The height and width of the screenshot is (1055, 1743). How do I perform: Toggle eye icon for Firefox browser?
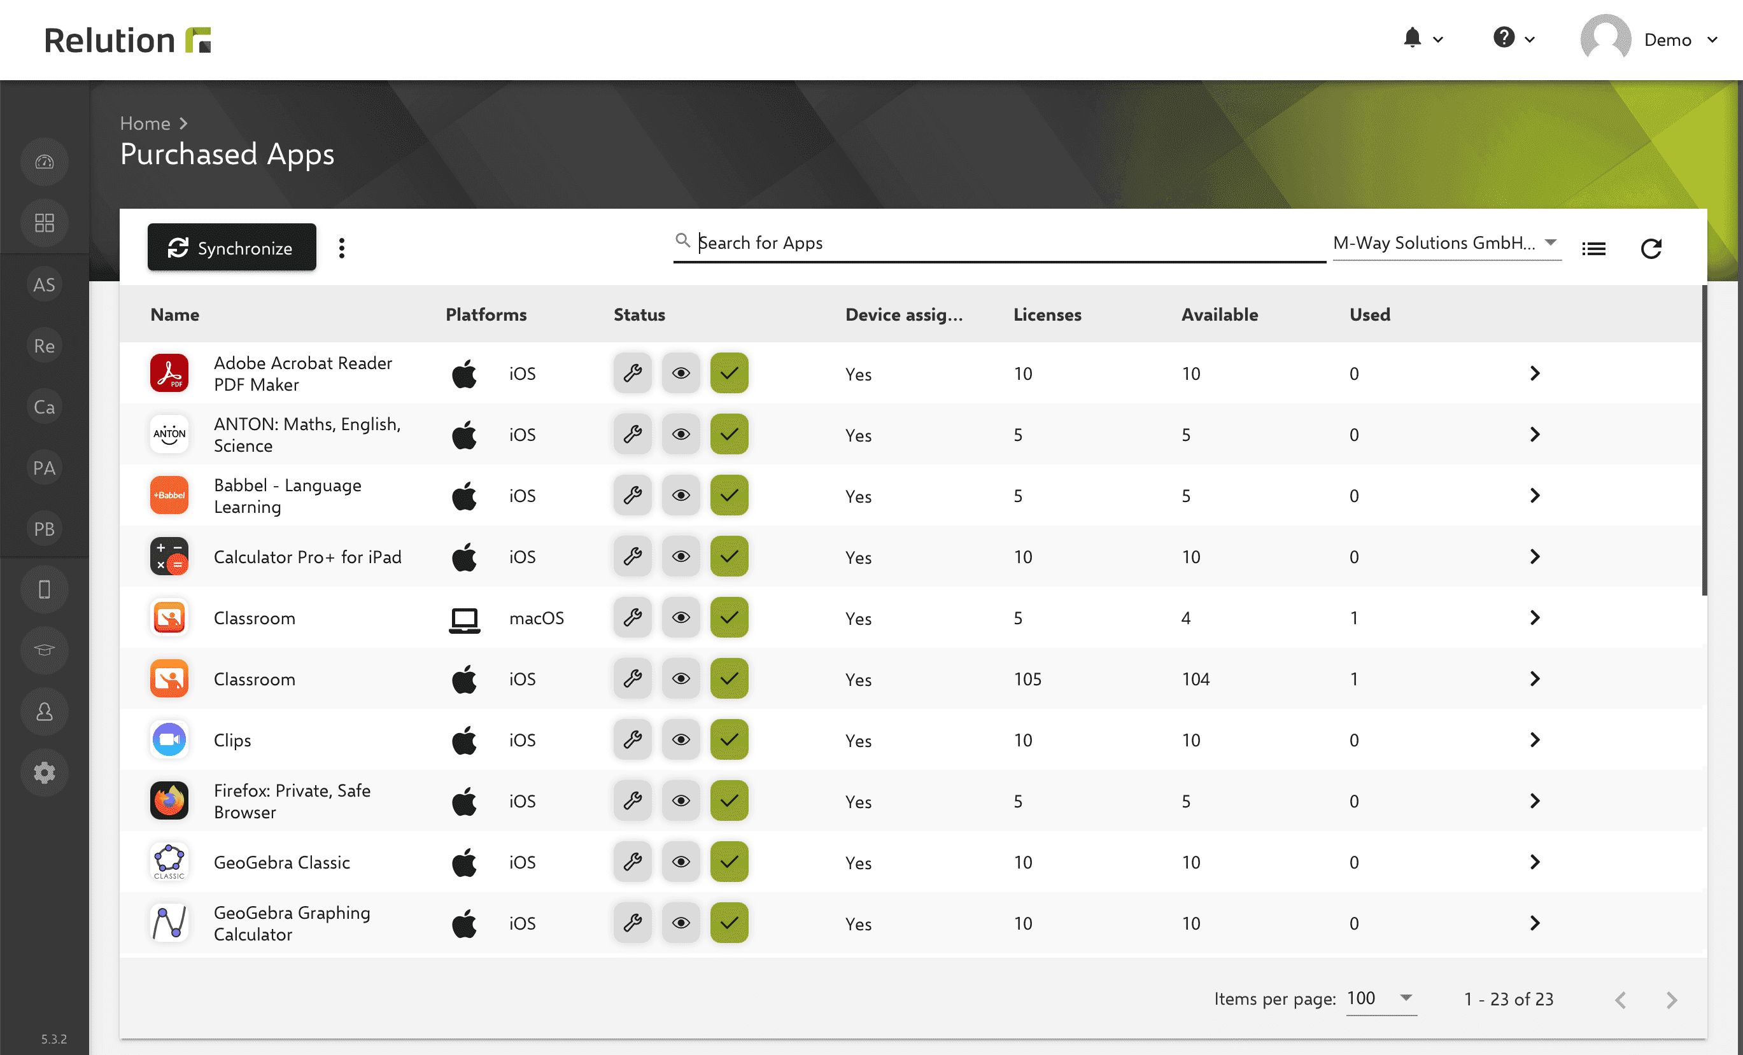pos(682,800)
